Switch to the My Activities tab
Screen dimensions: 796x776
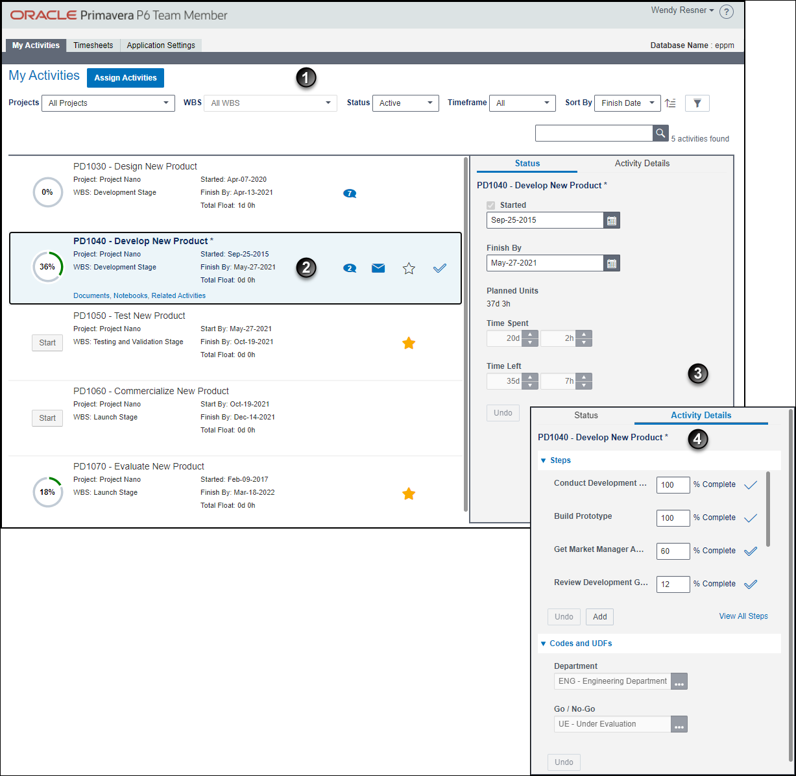point(36,45)
